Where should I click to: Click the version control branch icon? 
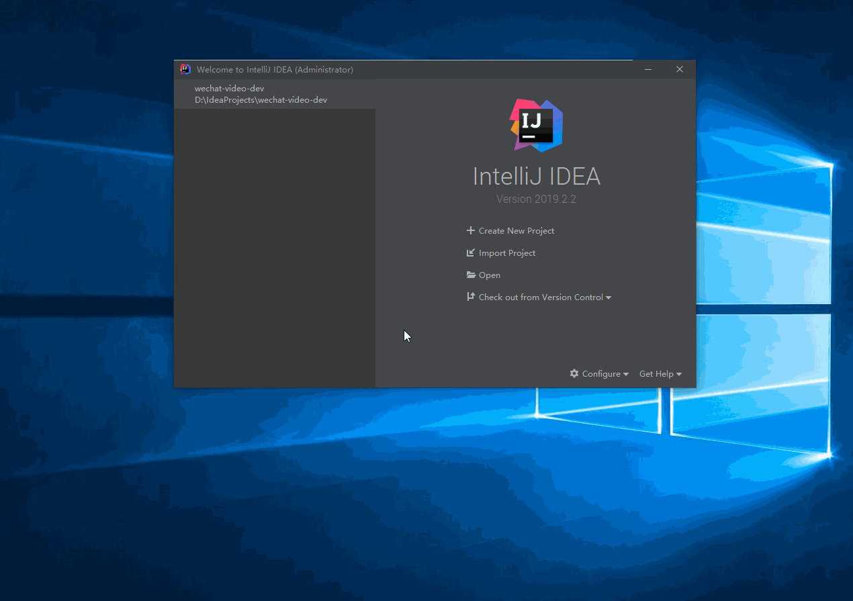tap(471, 297)
